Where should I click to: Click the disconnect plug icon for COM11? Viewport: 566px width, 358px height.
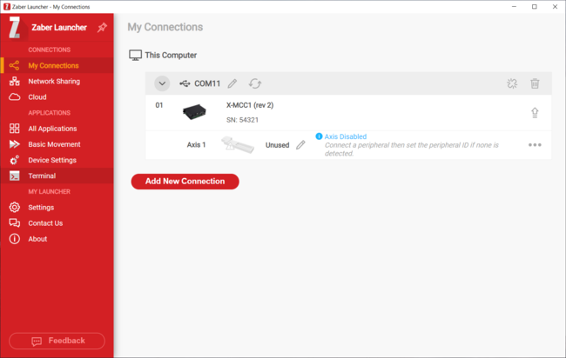(x=512, y=83)
